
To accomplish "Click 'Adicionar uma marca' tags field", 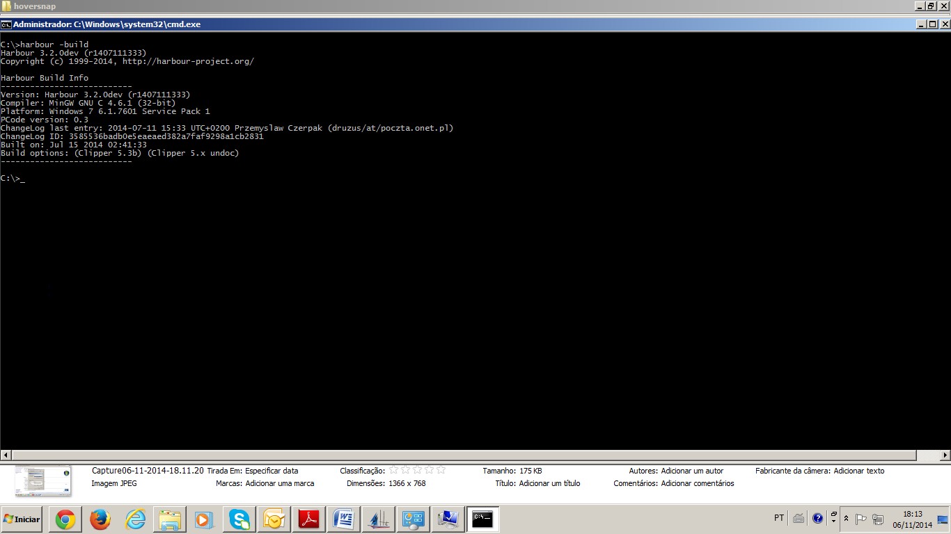I will tap(280, 483).
